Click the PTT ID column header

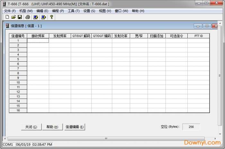(x=199, y=36)
